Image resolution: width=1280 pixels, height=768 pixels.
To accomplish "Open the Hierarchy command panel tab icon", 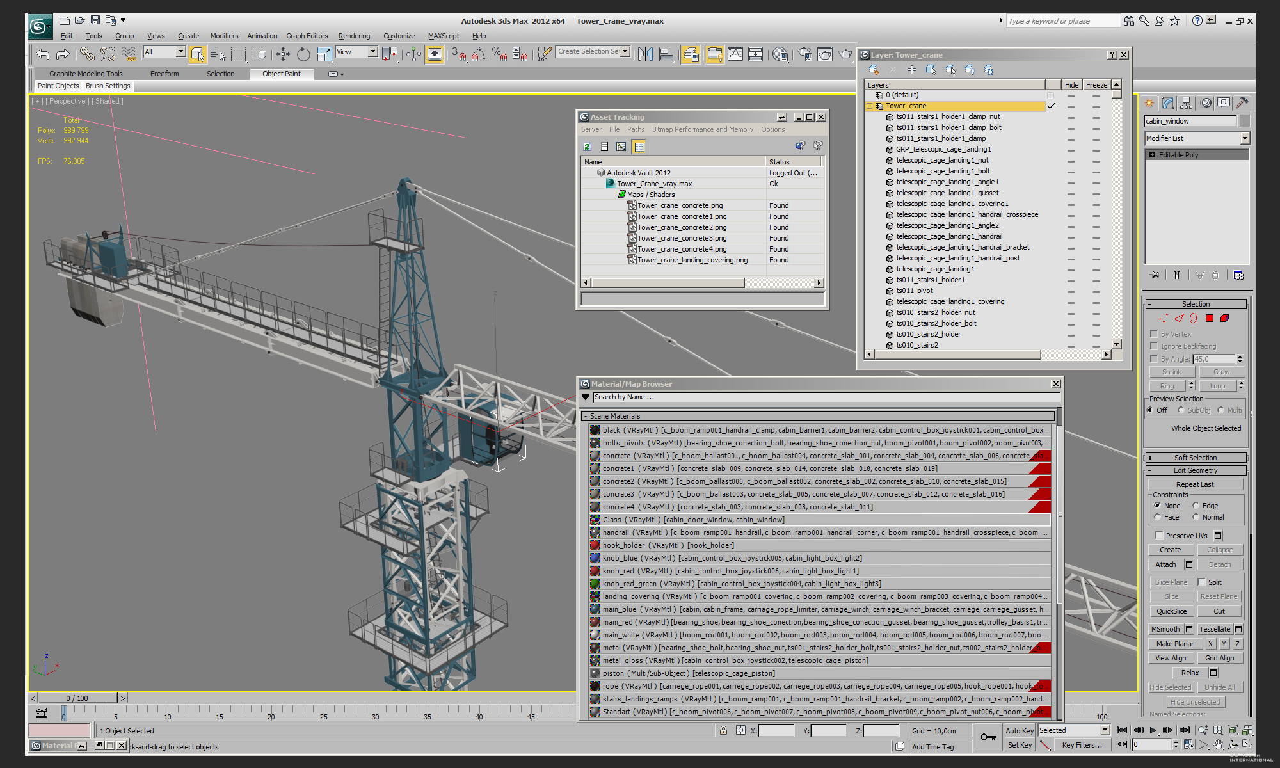I will click(1186, 103).
